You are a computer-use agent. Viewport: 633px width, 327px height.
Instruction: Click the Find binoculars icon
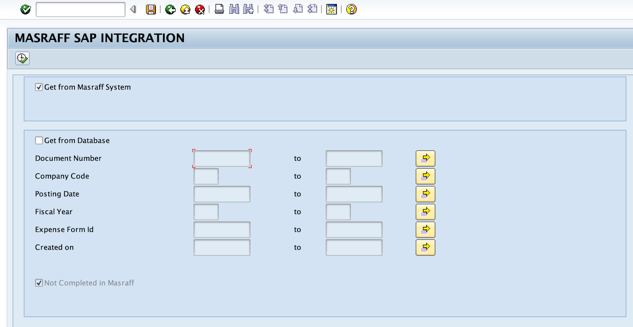[x=234, y=9]
